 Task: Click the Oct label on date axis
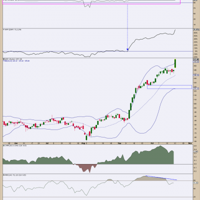point(152,143)
